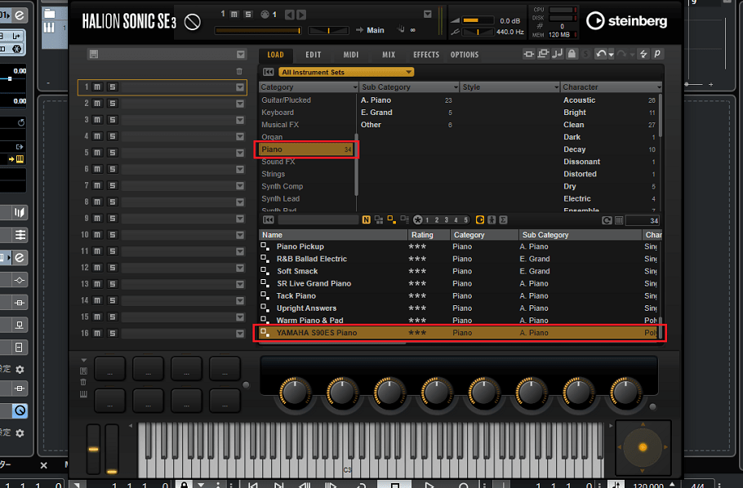Click the bypass circle icon beside HALion logo
Screen dimensions: 743x488
coord(193,22)
